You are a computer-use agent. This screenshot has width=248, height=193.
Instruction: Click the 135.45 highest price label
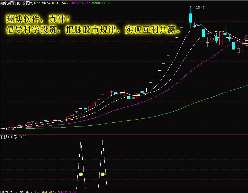coord(199,8)
